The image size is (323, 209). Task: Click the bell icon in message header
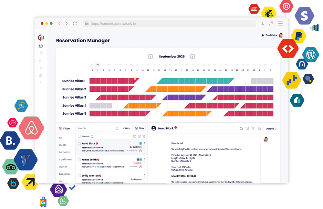(x=259, y=129)
